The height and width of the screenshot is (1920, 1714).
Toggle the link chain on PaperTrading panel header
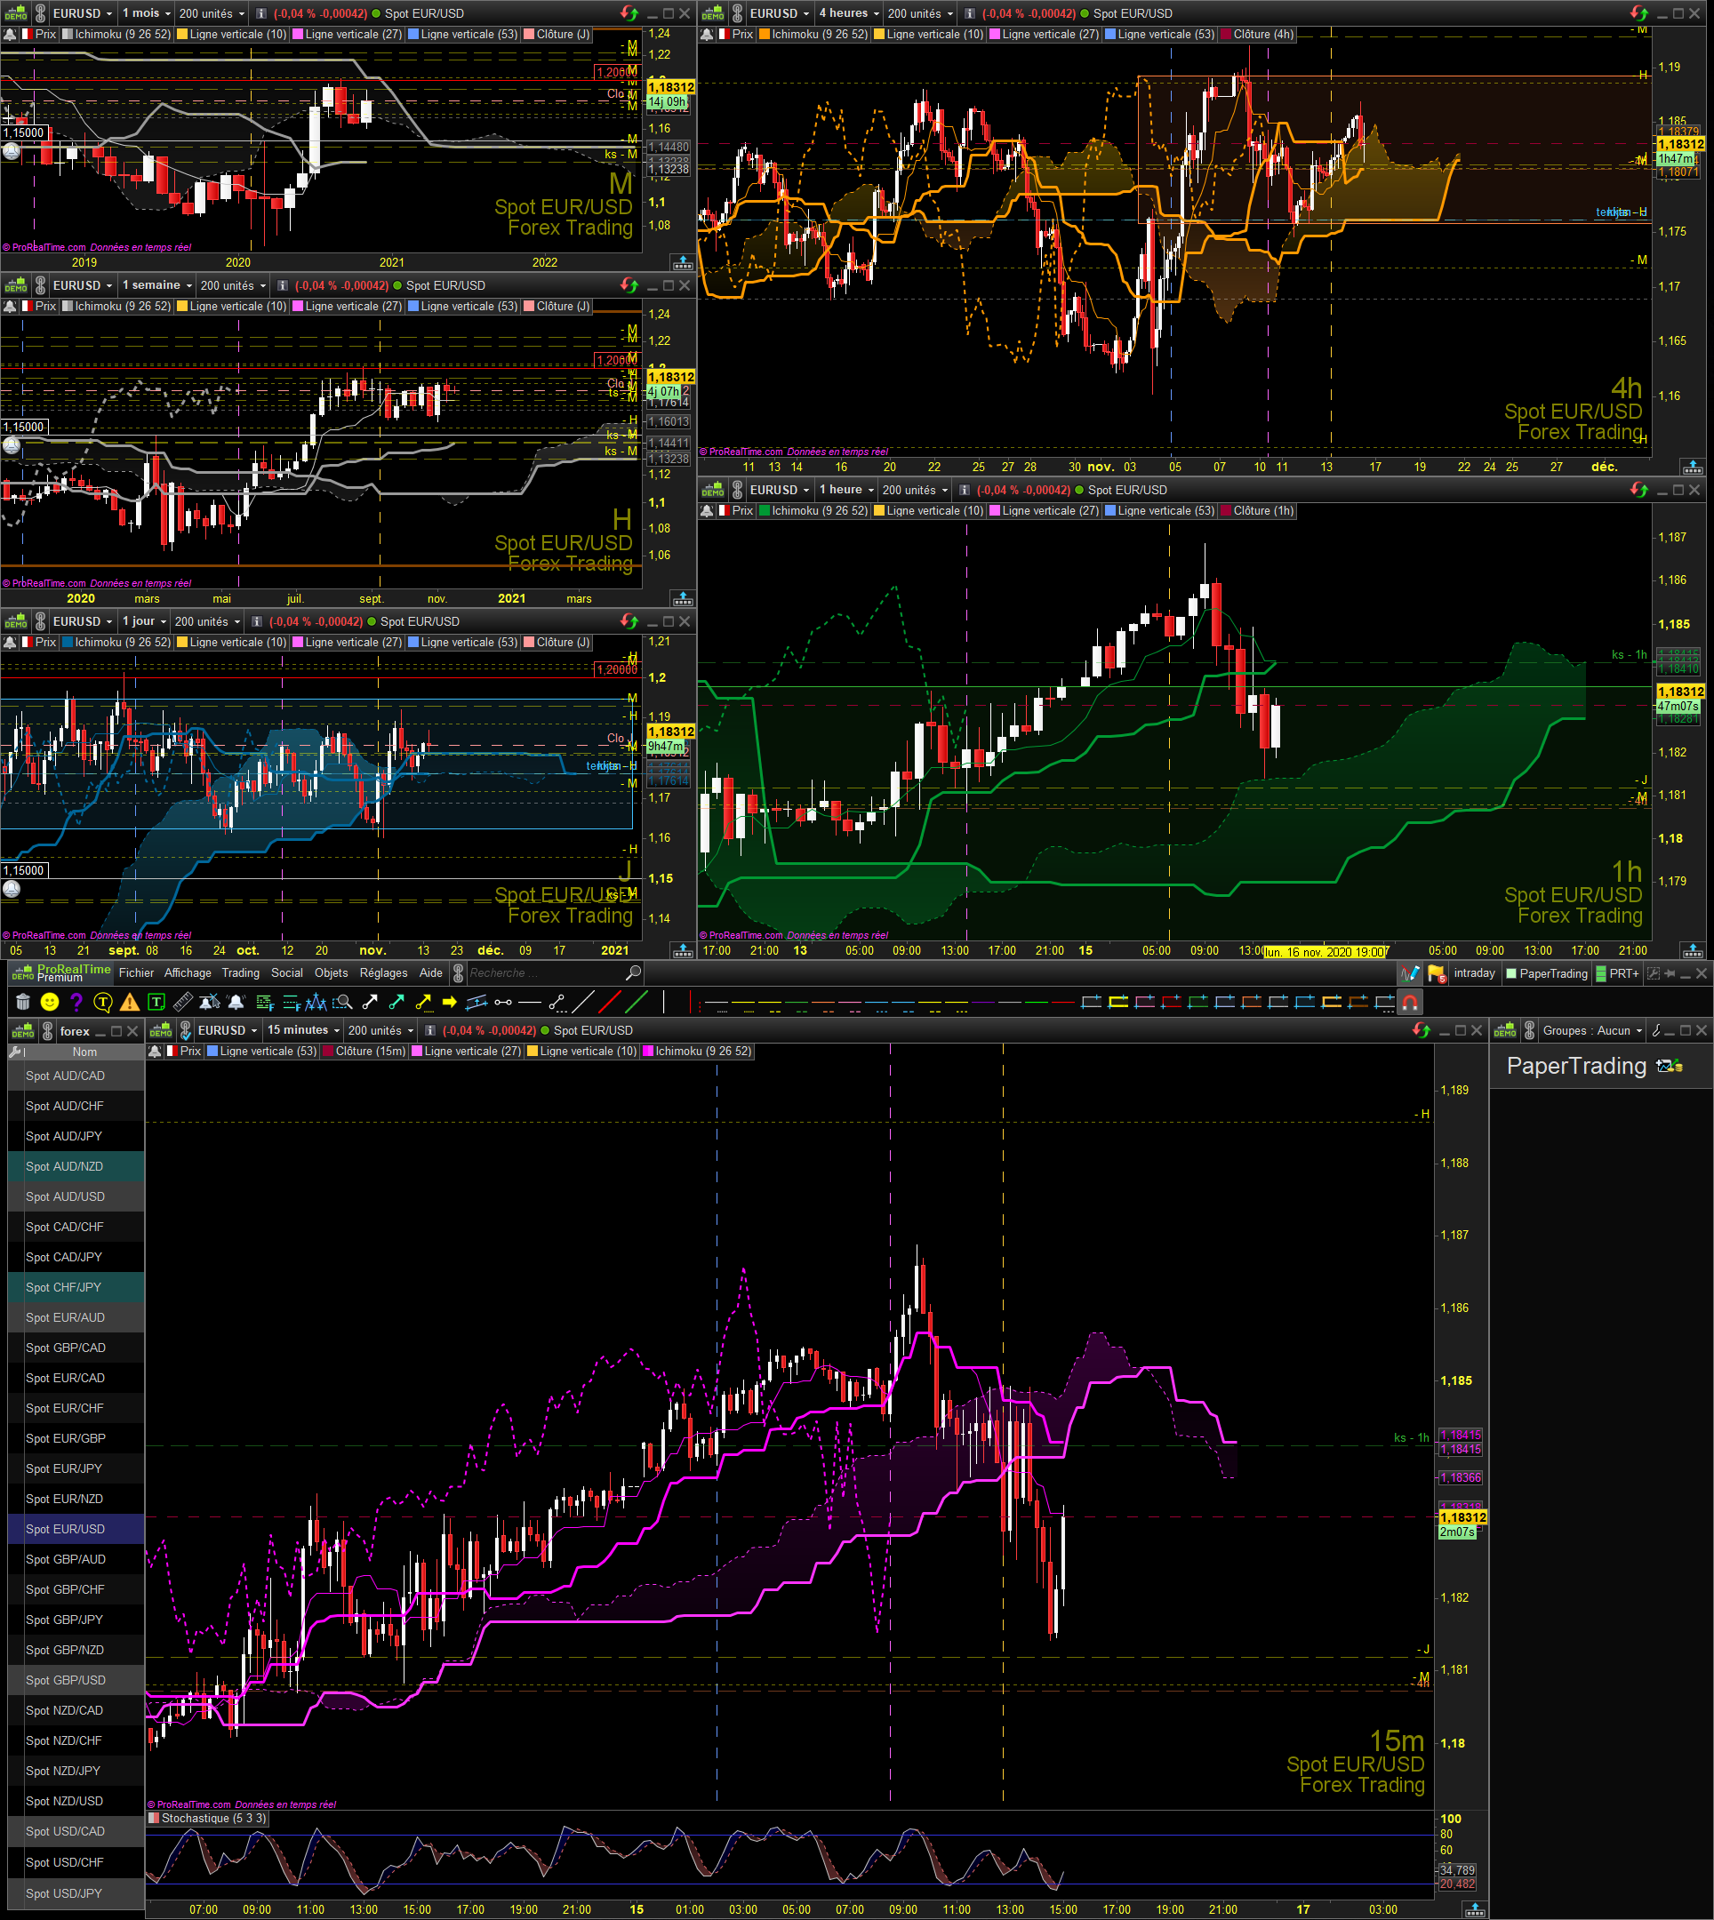1529,1030
